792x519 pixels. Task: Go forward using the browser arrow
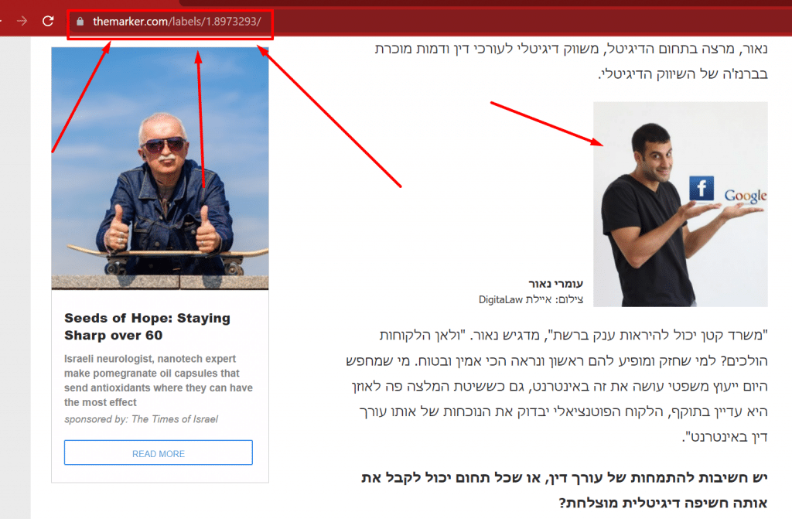22,21
